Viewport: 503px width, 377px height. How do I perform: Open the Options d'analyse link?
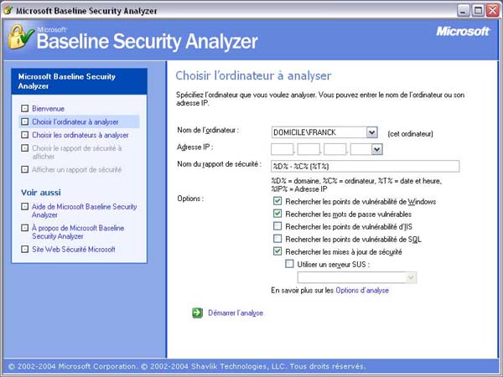[362, 291]
